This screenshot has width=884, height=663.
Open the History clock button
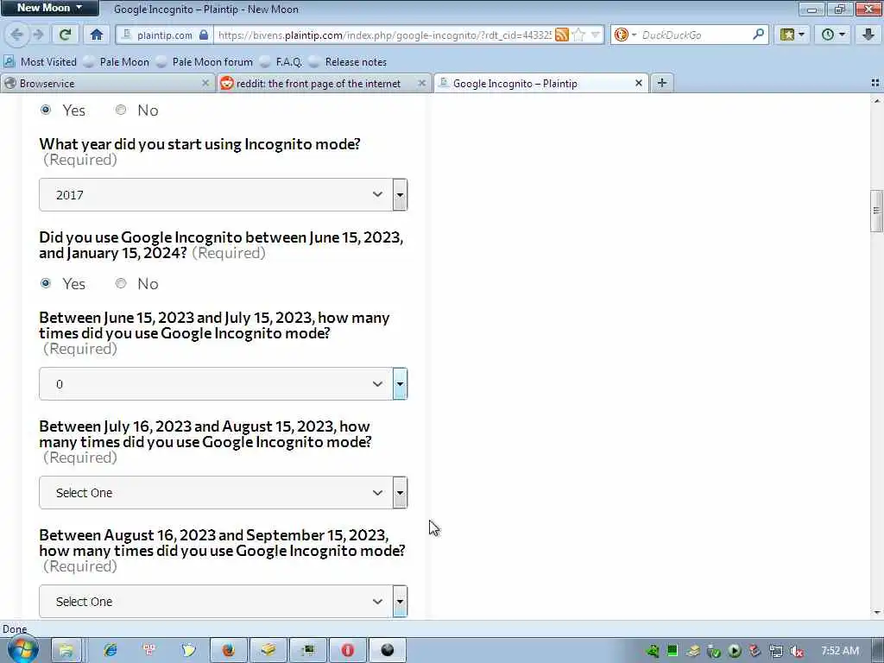pyautogui.click(x=833, y=35)
